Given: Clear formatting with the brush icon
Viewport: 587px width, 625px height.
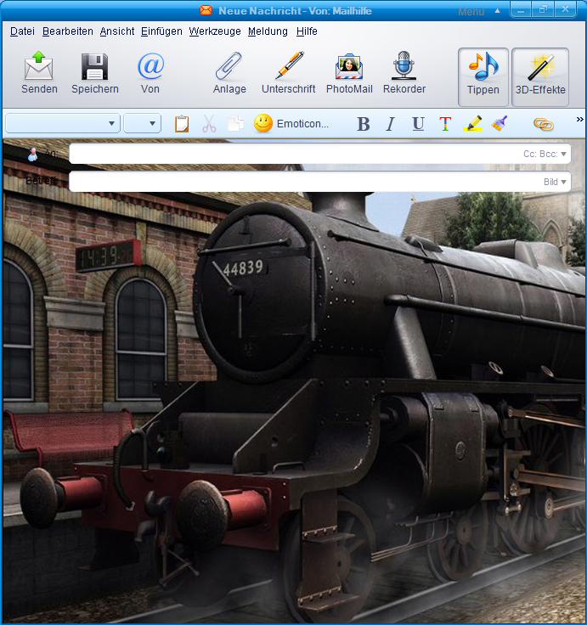Looking at the screenshot, I should pyautogui.click(x=500, y=124).
